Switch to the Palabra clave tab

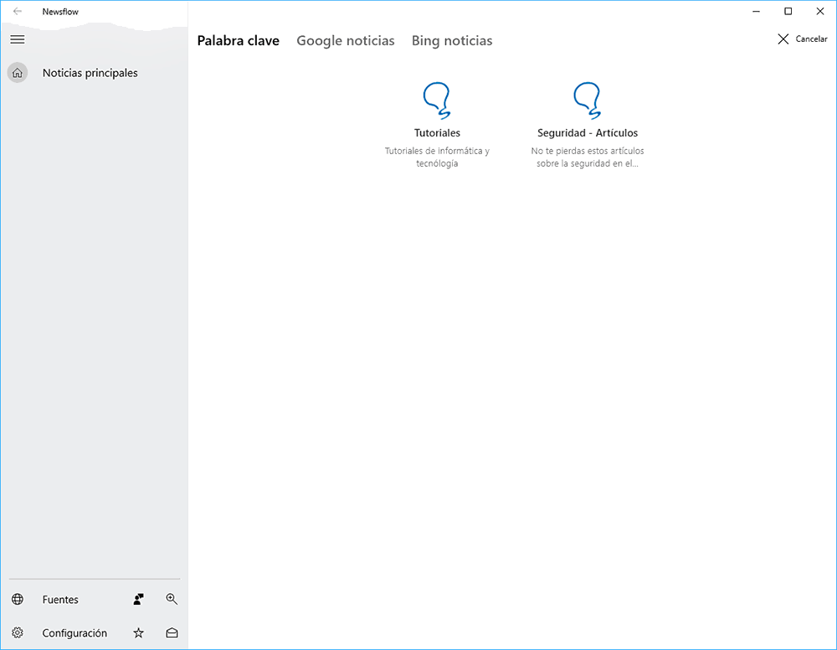pyautogui.click(x=239, y=40)
